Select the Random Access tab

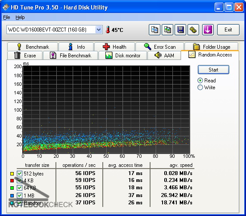(x=210, y=55)
